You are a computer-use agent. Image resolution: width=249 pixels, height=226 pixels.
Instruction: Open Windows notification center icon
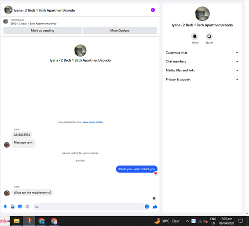(241, 221)
